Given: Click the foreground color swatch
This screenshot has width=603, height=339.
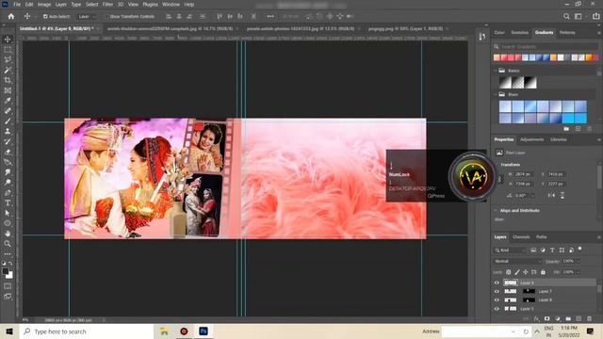Looking at the screenshot, I should point(6,271).
